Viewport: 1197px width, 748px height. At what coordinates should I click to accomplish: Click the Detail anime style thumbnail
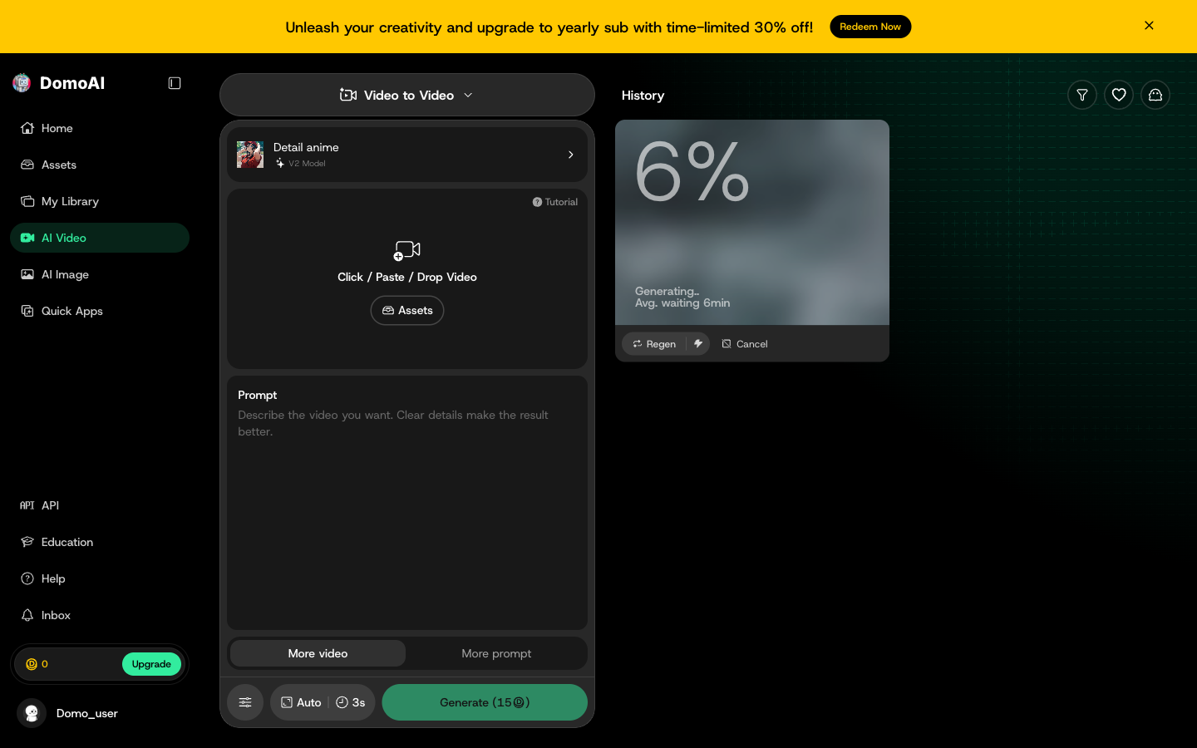coord(250,155)
